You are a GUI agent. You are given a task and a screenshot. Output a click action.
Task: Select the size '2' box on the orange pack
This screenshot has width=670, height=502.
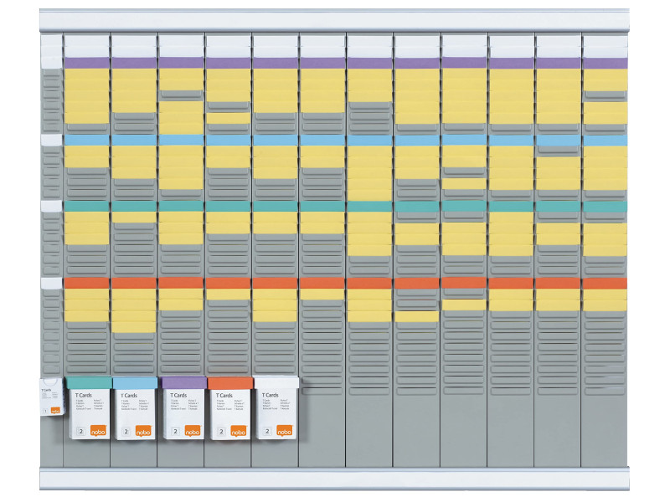[221, 431]
